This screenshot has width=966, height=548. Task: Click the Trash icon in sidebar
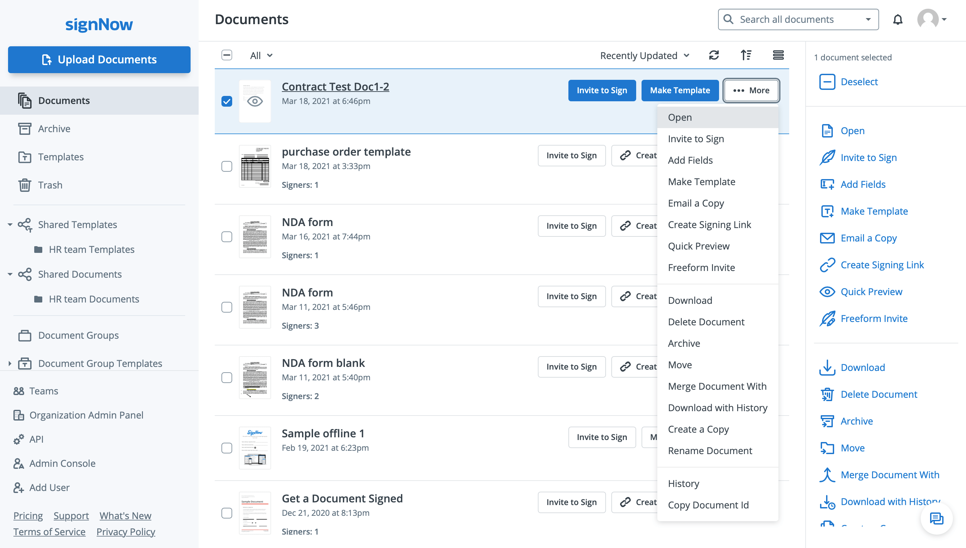(x=26, y=185)
